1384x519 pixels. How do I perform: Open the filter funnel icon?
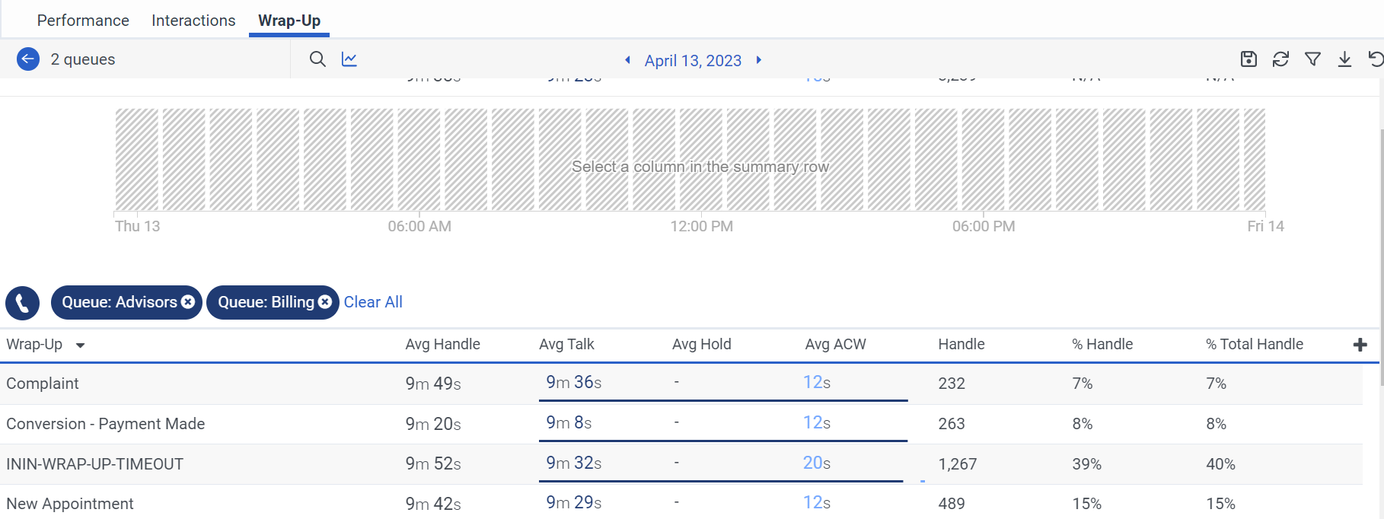click(x=1312, y=59)
